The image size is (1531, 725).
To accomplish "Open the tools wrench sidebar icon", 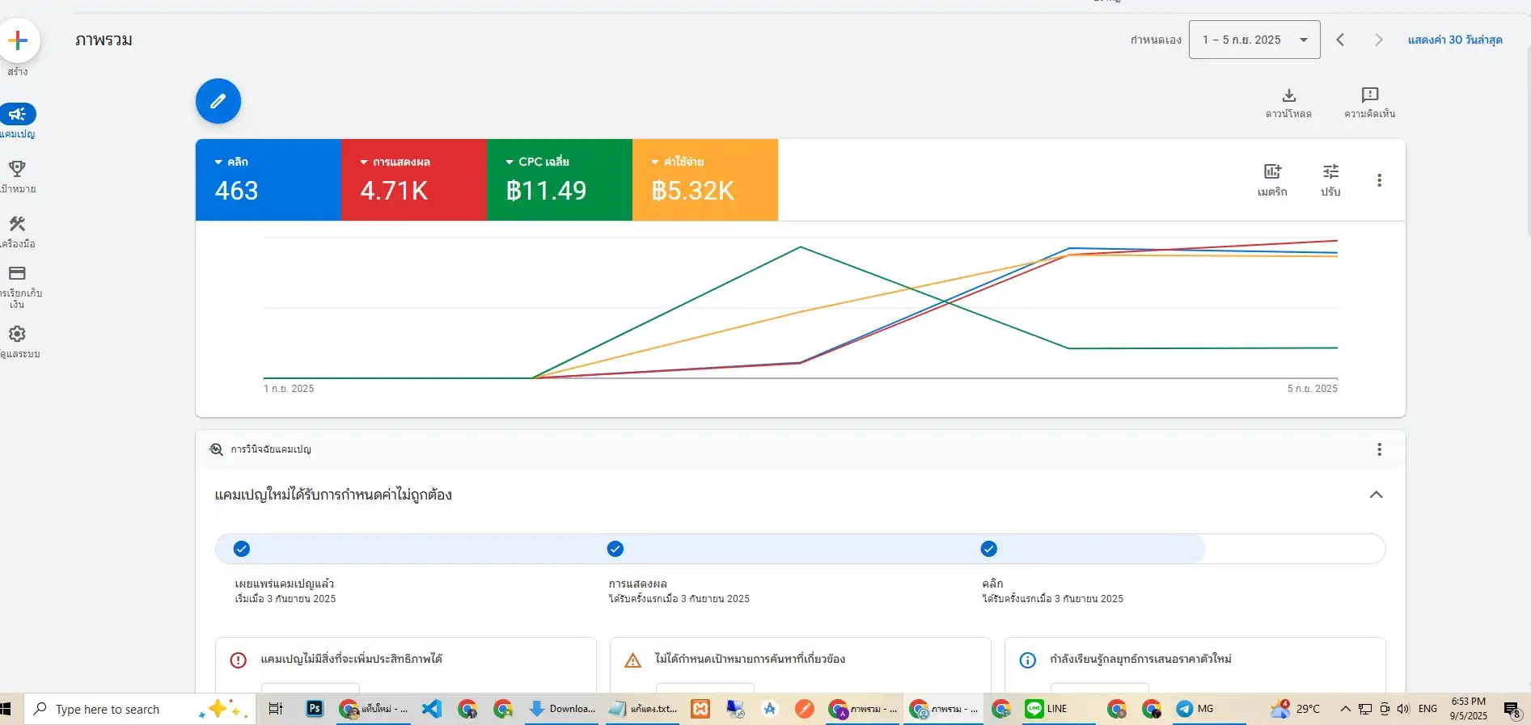I will 17,224.
